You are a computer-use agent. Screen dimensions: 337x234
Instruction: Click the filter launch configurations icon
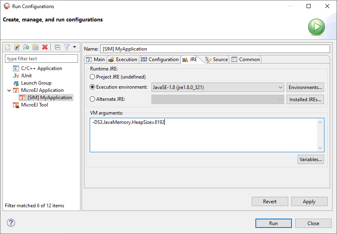[67, 47]
